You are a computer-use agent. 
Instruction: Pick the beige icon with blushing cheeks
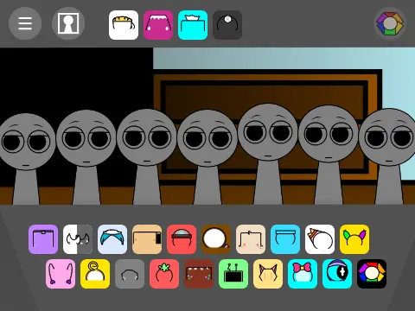point(251,239)
